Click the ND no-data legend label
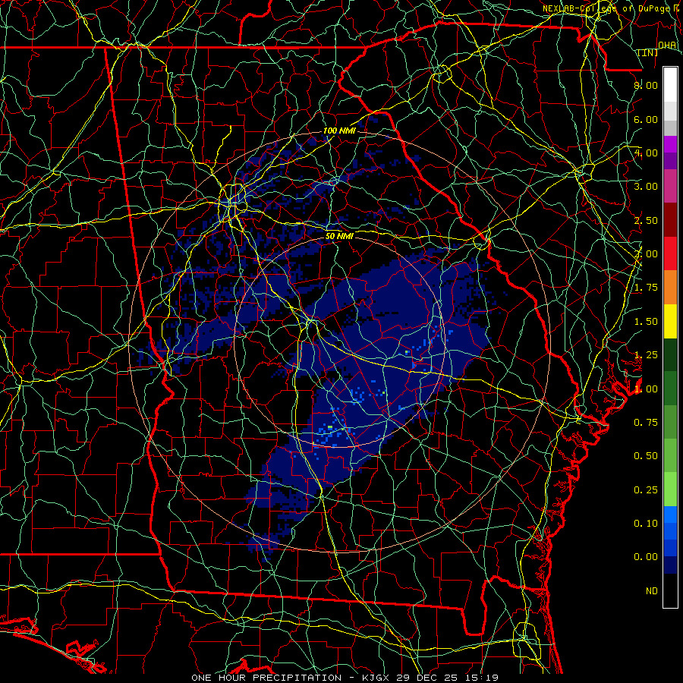Viewport: 683px width, 683px height. pos(652,591)
